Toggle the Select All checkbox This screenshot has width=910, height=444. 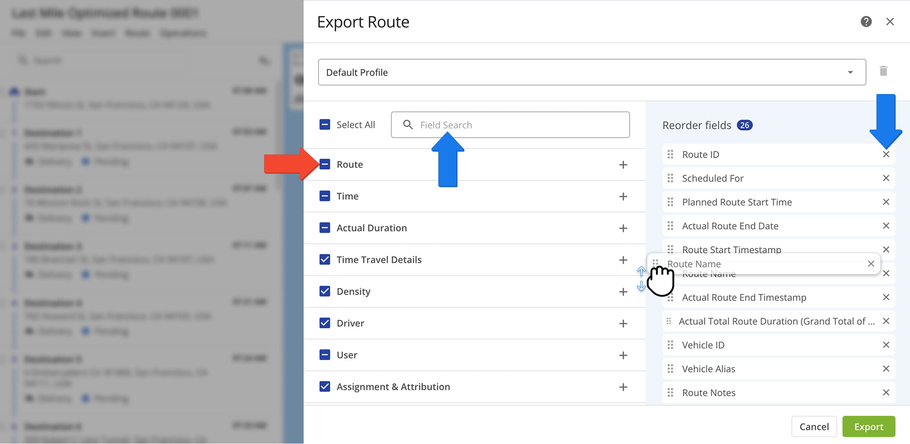pyautogui.click(x=324, y=125)
